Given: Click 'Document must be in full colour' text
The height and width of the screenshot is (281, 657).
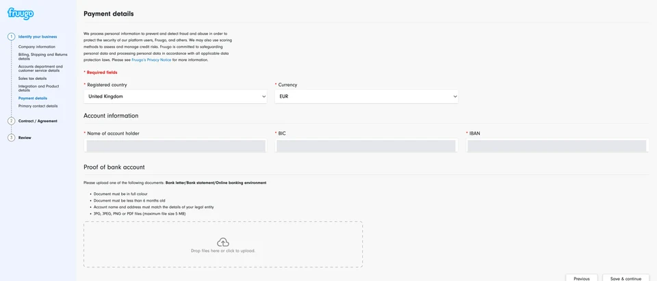Looking at the screenshot, I should click(x=120, y=195).
